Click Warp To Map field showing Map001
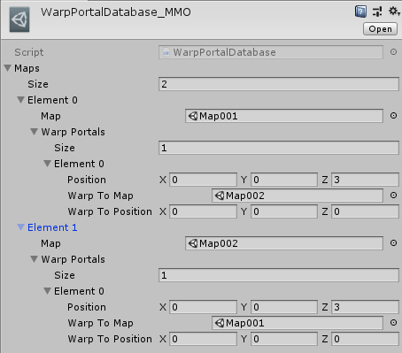 click(298, 323)
